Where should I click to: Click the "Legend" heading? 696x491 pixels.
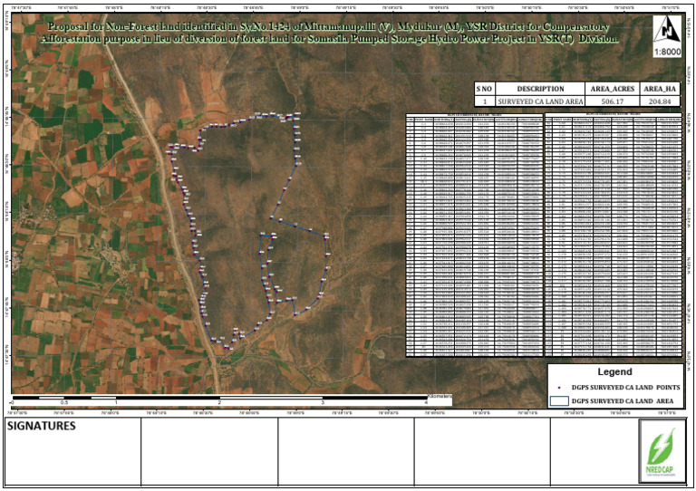(x=614, y=371)
